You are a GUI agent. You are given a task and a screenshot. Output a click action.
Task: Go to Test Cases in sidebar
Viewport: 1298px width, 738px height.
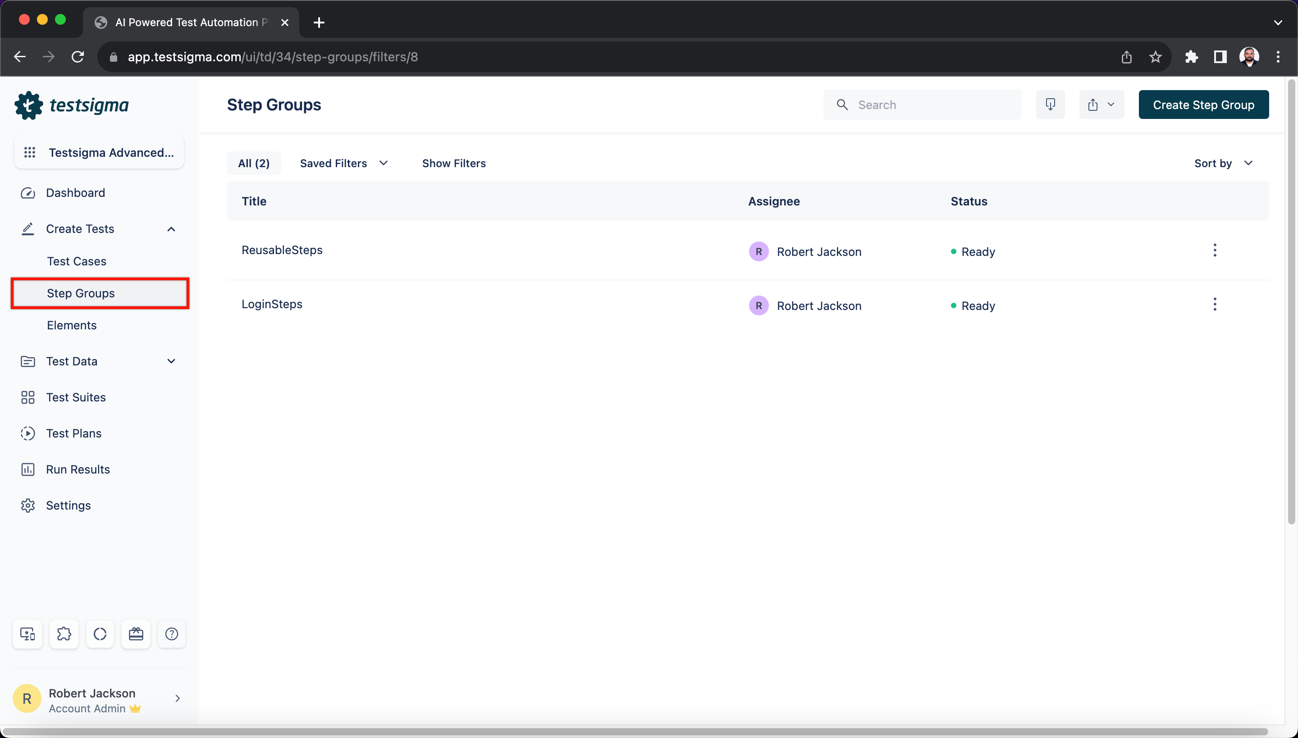(x=77, y=261)
